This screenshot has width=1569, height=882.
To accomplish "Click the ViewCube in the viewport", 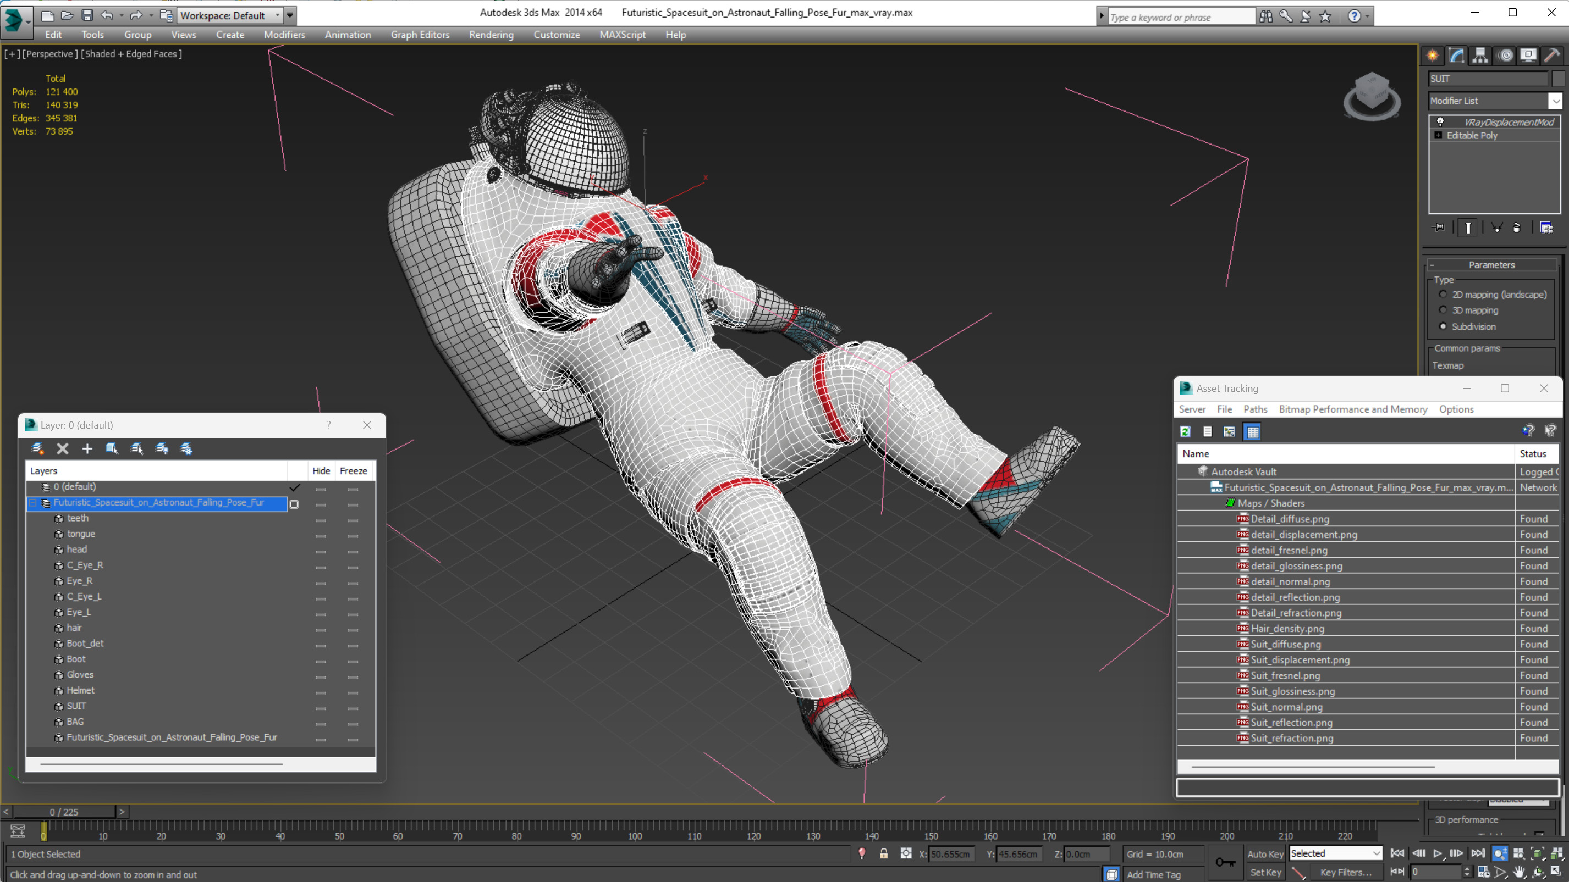I will [1372, 96].
